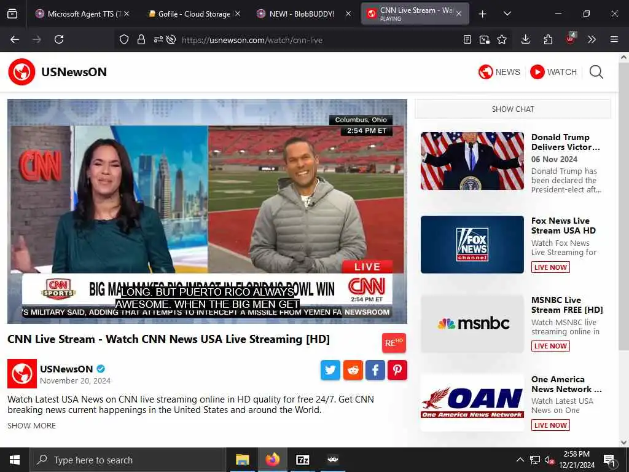The height and width of the screenshot is (472, 629).
Task: Click the page vertical scrollbar down arrow
Action: (x=624, y=442)
